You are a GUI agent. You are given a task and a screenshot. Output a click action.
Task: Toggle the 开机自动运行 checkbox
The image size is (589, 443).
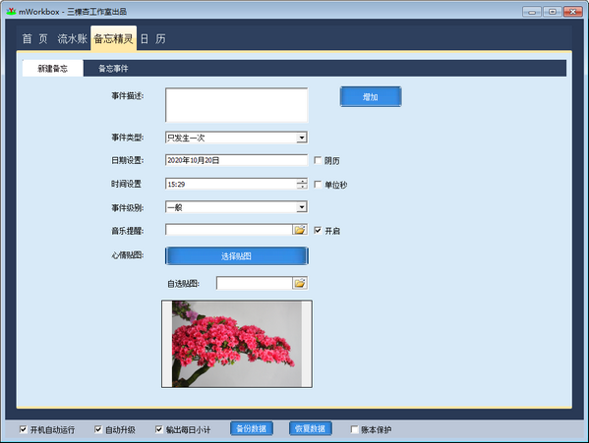tap(24, 429)
